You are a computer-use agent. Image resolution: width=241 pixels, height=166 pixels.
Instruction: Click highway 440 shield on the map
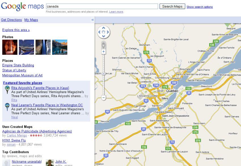tap(174, 83)
